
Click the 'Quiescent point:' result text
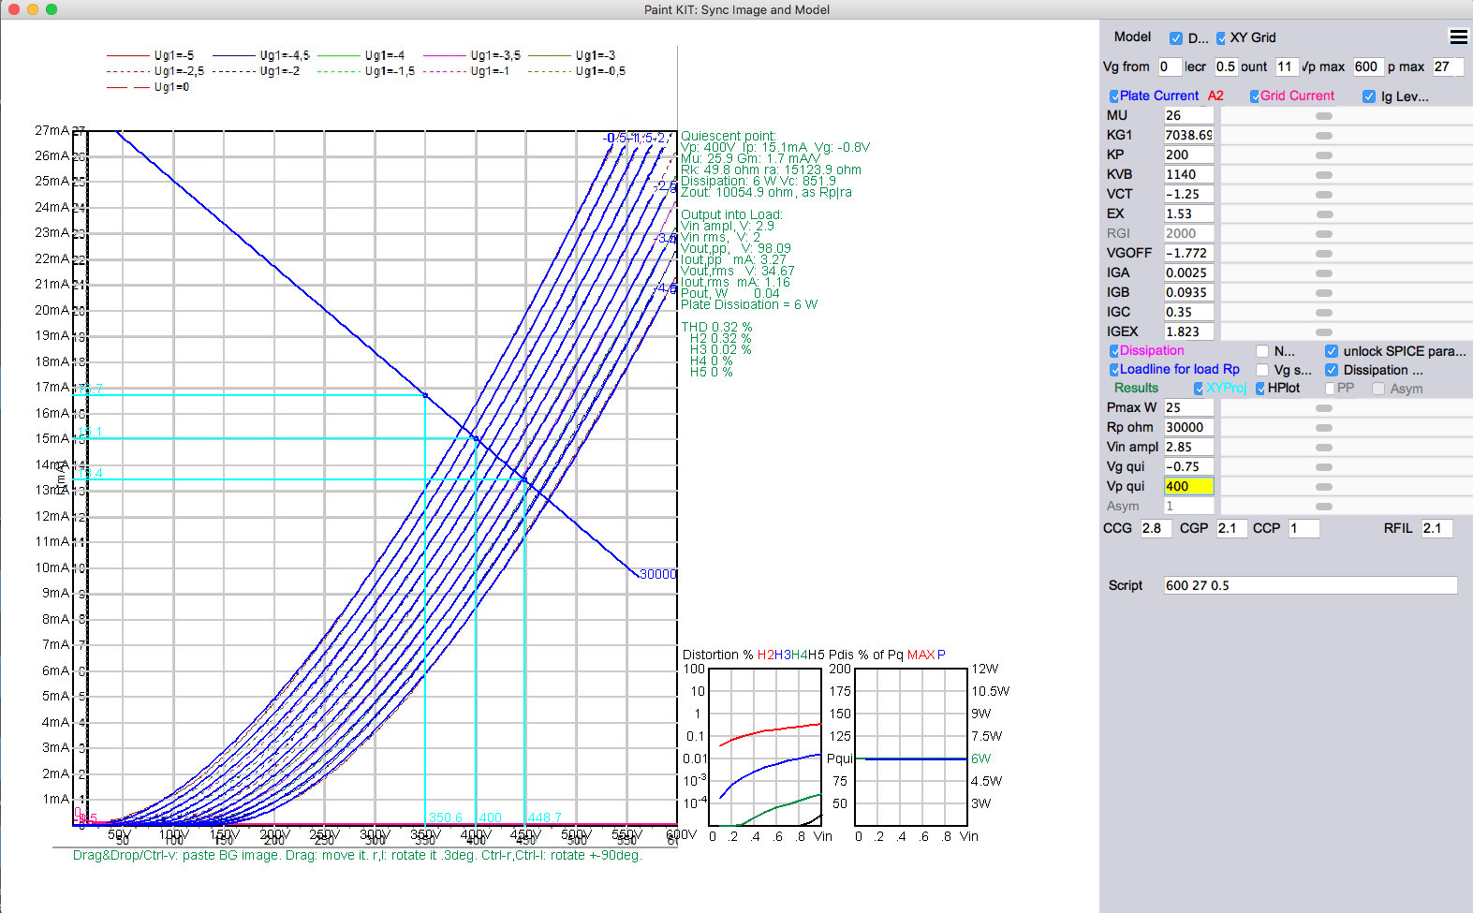[x=728, y=136]
